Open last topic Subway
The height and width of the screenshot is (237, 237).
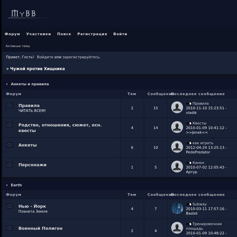[x=199, y=204]
